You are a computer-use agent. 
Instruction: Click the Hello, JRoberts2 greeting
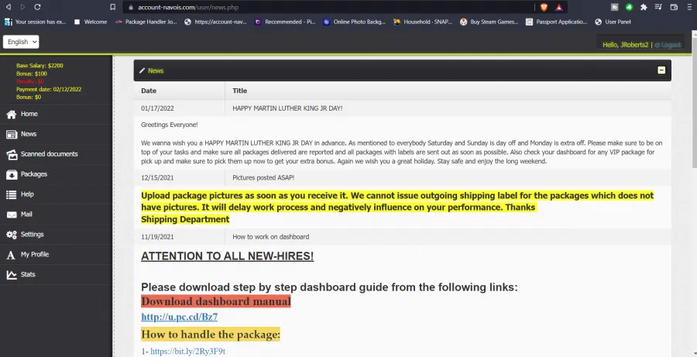626,45
